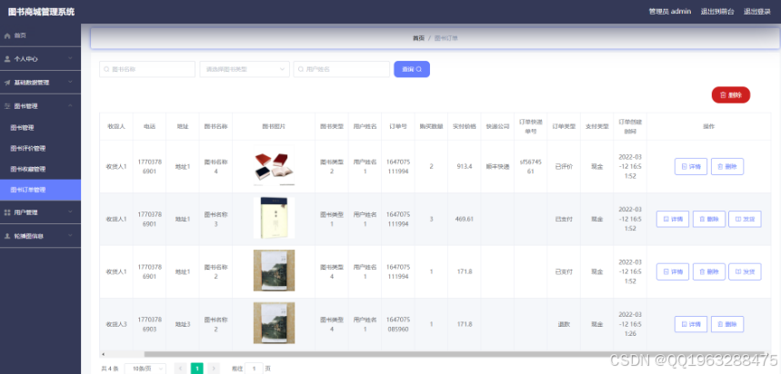Focus the 用户姓名 search input
Viewport: 781px width, 374px height.
point(342,70)
